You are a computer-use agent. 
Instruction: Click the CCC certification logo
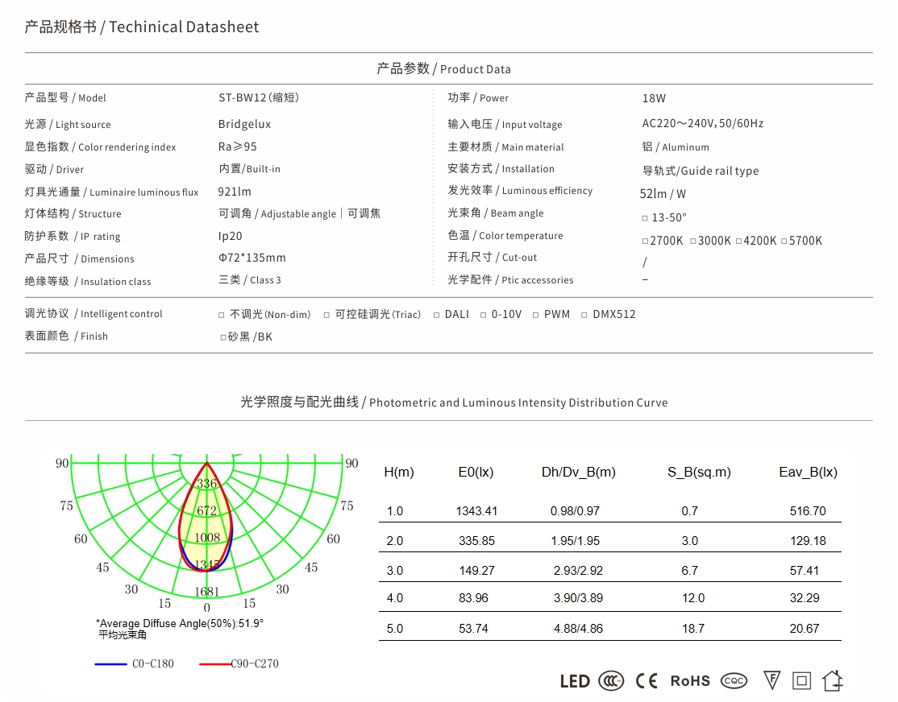click(611, 681)
